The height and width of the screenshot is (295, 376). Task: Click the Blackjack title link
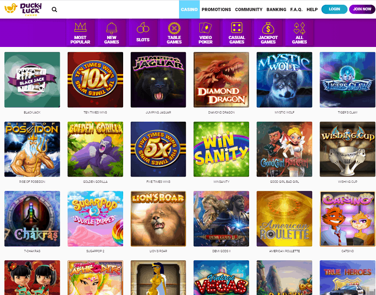coord(32,112)
